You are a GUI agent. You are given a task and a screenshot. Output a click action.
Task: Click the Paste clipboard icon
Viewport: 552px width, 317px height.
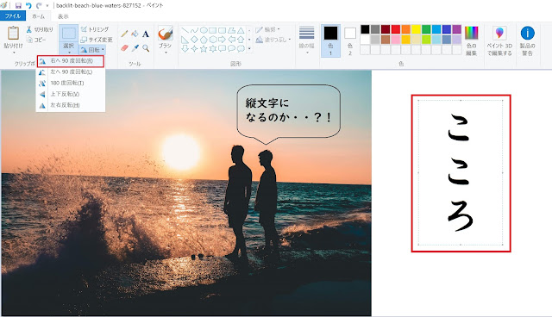click(13, 33)
